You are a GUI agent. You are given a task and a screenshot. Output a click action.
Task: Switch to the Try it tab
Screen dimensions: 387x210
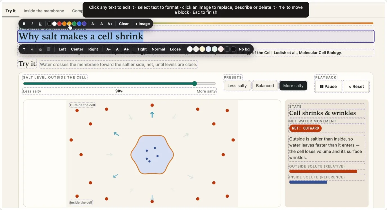coord(10,11)
